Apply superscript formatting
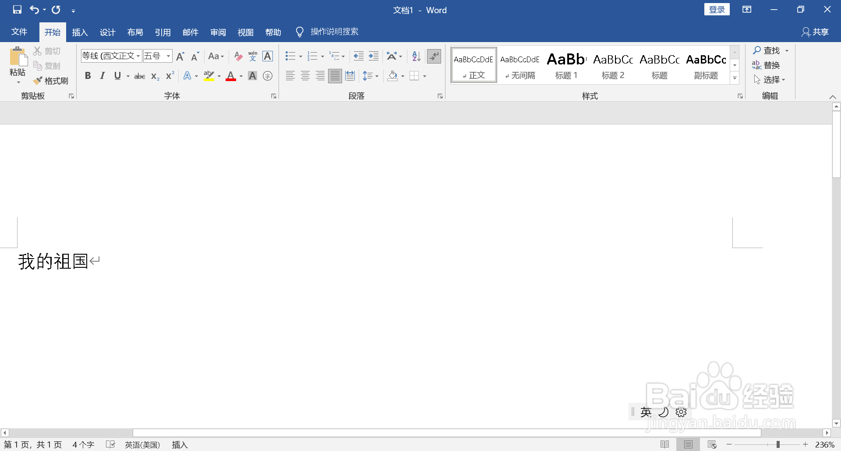 (170, 76)
